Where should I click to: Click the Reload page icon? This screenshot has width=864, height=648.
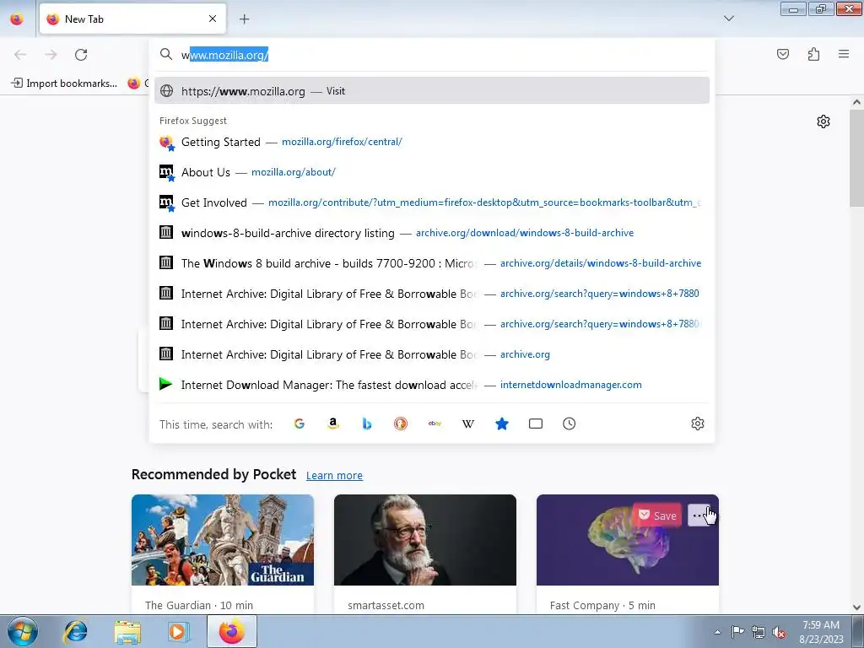(x=81, y=55)
